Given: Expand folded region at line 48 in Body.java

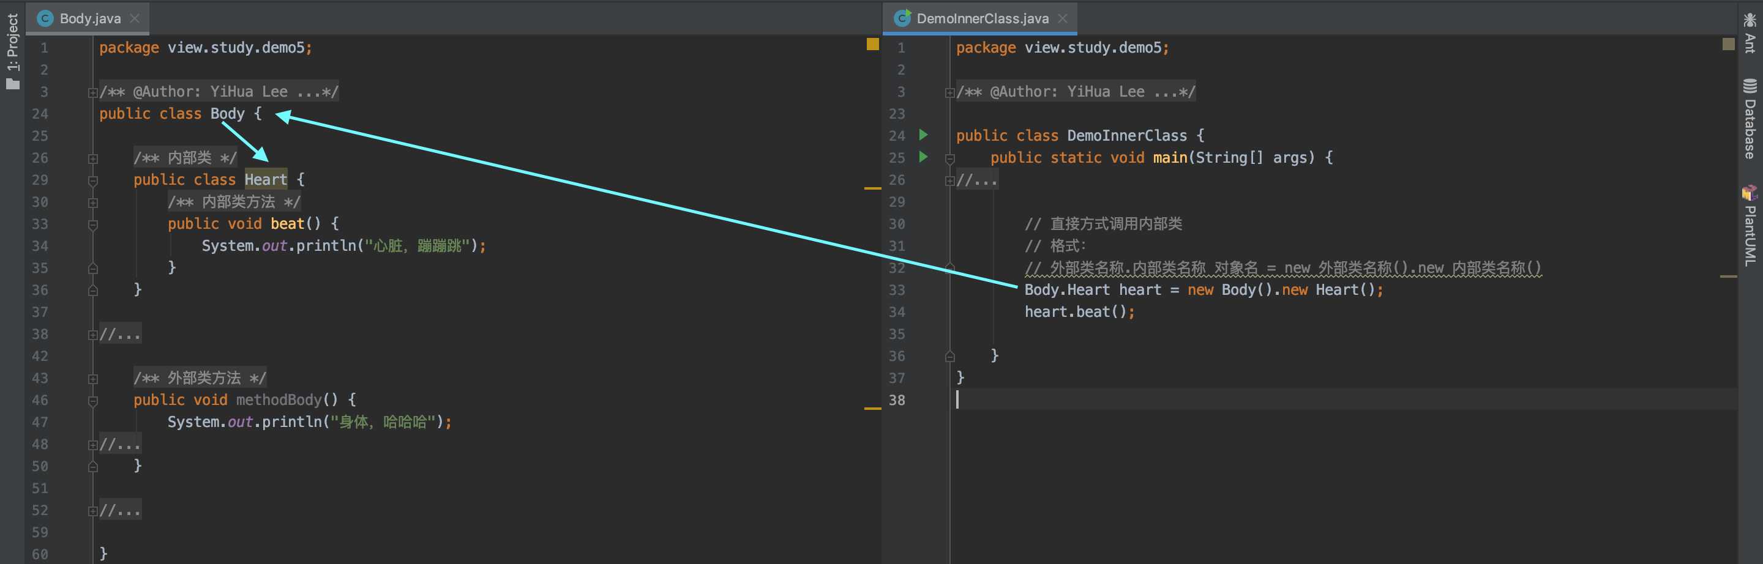Looking at the screenshot, I should (92, 445).
